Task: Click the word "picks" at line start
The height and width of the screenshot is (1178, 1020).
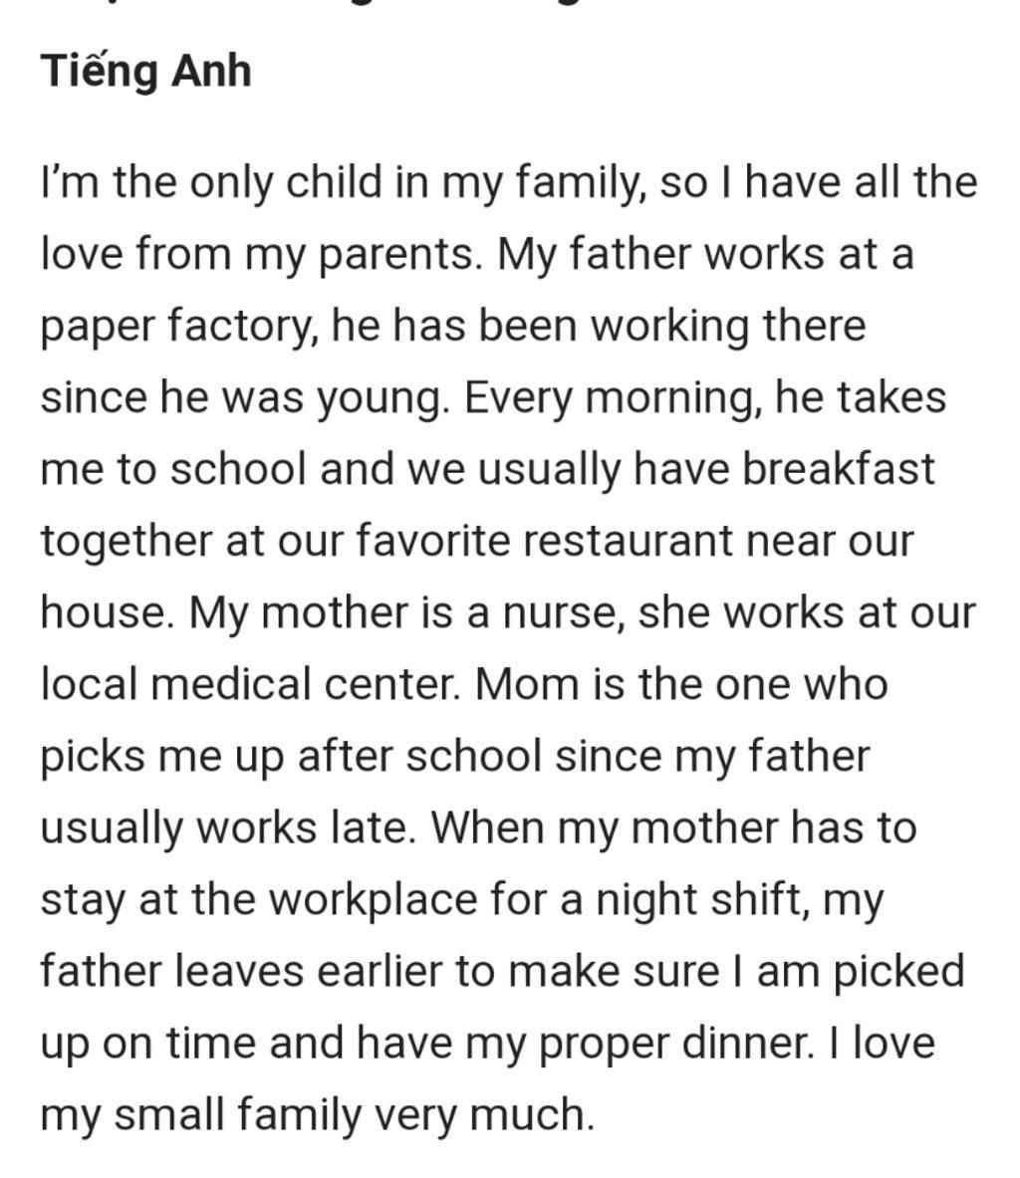Action: point(93,757)
